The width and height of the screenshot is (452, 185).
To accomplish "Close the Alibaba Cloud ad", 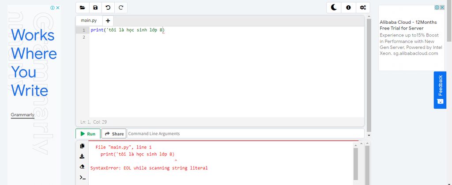I will pos(442,7).
